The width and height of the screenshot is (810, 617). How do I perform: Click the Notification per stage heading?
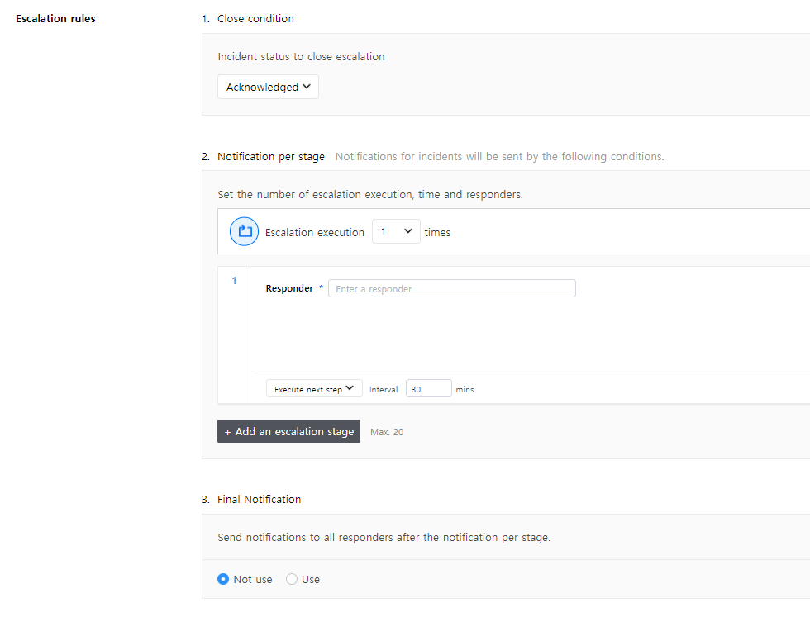coord(271,156)
